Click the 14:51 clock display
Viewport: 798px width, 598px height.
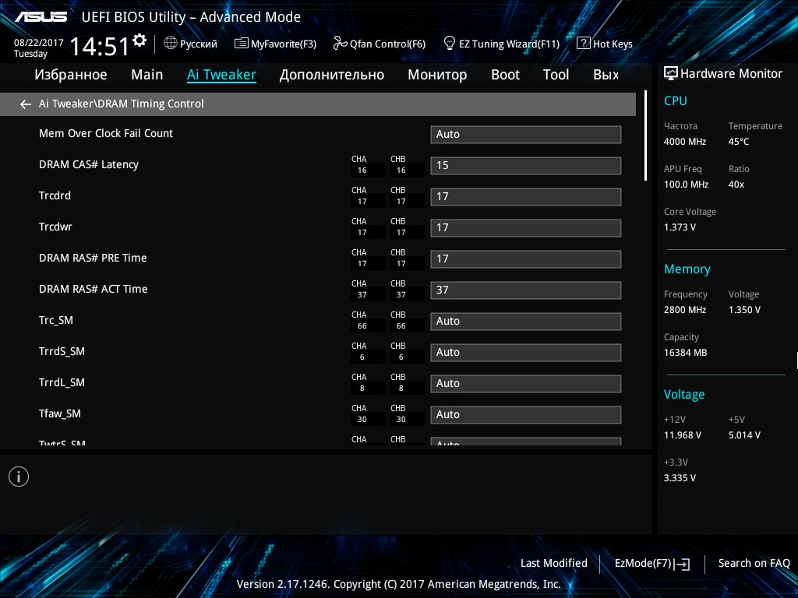100,46
